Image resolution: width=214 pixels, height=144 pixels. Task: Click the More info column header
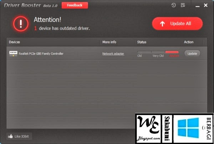pyautogui.click(x=109, y=42)
